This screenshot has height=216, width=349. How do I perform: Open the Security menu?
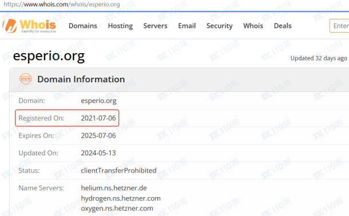click(220, 26)
